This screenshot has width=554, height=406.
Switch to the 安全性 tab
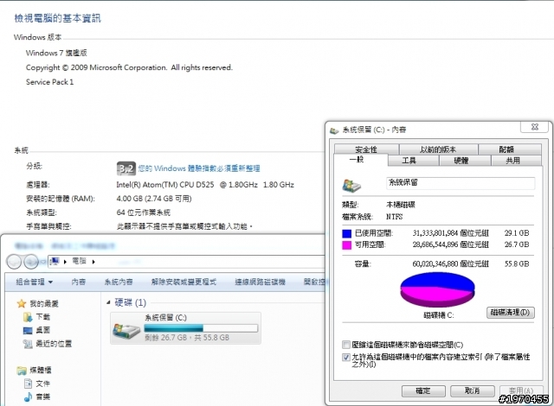(366, 149)
